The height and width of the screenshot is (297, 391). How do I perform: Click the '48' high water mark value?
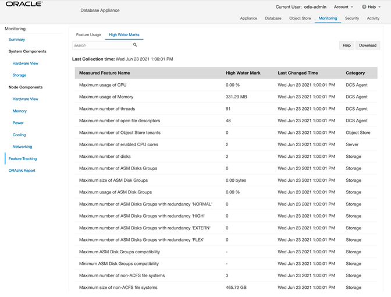click(228, 121)
